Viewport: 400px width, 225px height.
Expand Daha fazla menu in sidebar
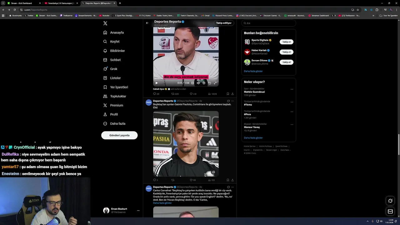(114, 123)
